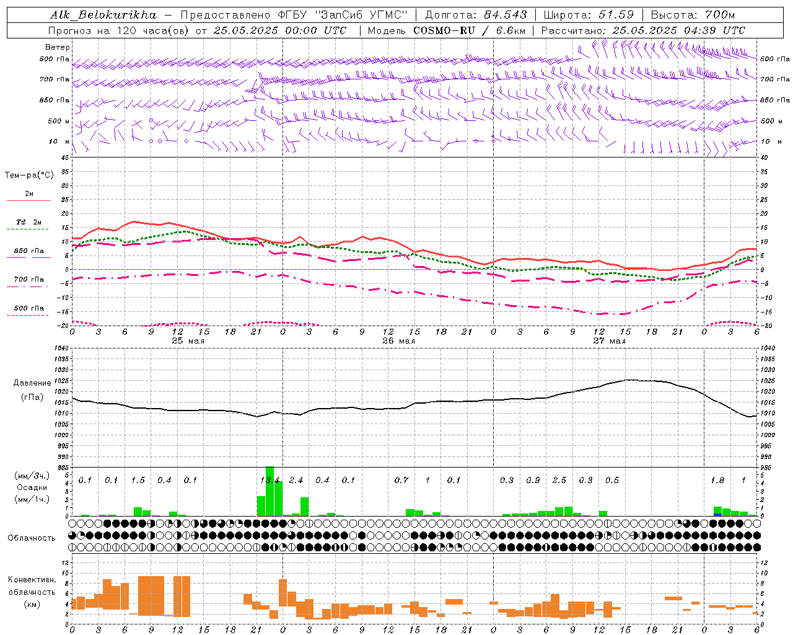Click the 0.5 precipitation value
Image resolution: width=793 pixels, height=635 pixels.
612,481
